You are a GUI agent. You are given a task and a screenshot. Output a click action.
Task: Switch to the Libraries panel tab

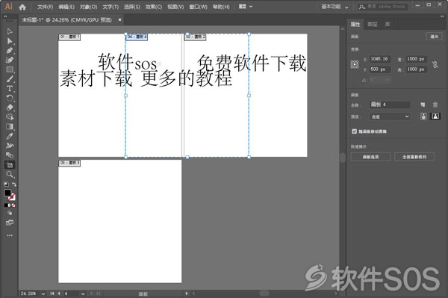[388, 25]
